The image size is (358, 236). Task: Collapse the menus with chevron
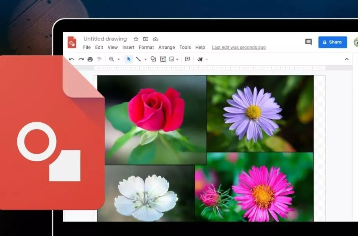coord(347,59)
